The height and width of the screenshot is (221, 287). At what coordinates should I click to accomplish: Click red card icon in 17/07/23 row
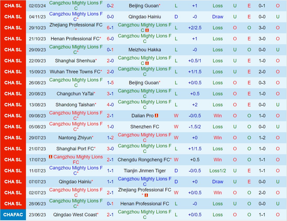point(51,157)
